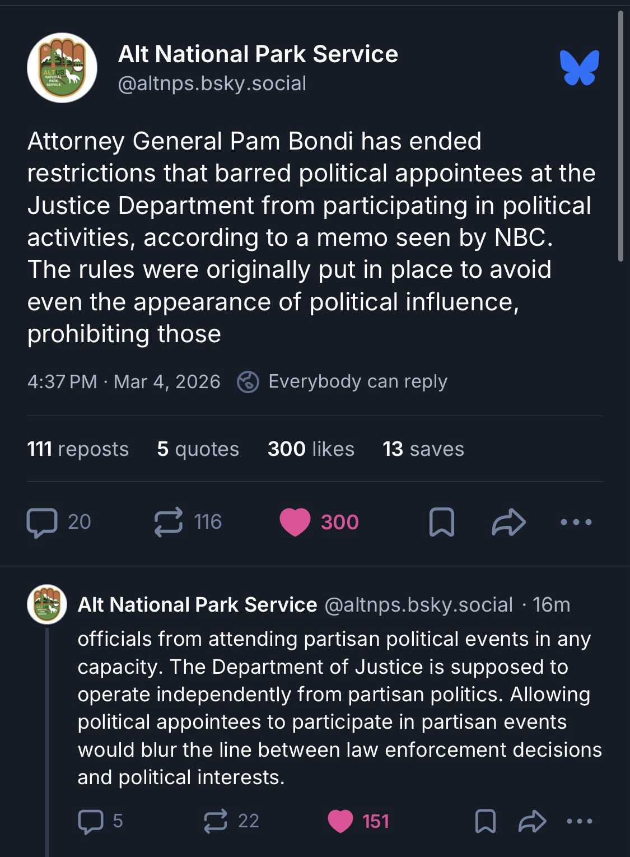Screen dimensions: 630x857
Task: Click the reply post's comment icon
Action: (90, 821)
